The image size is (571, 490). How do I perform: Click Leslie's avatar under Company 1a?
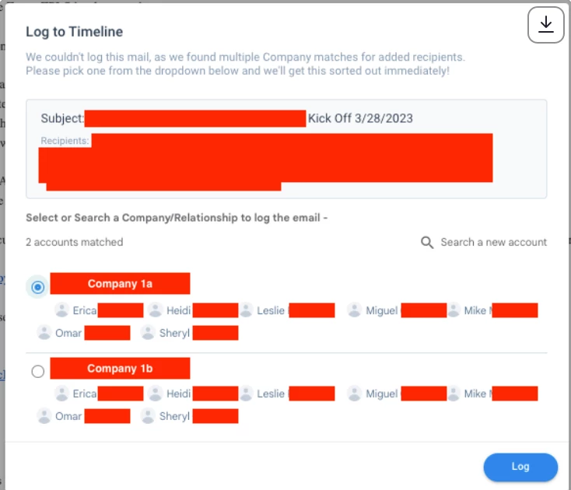pos(246,310)
